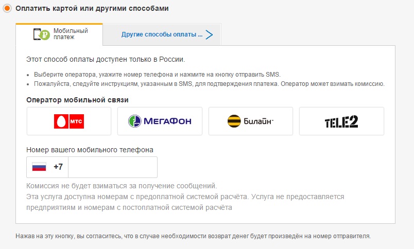414x249 pixels.
Task: Select the MegaFon green circle logo
Action: [135, 121]
